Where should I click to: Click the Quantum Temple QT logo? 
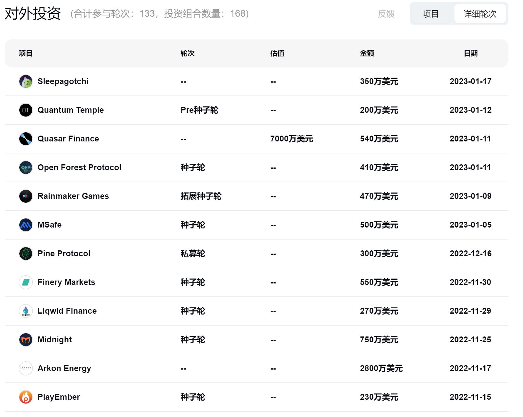[x=26, y=110]
